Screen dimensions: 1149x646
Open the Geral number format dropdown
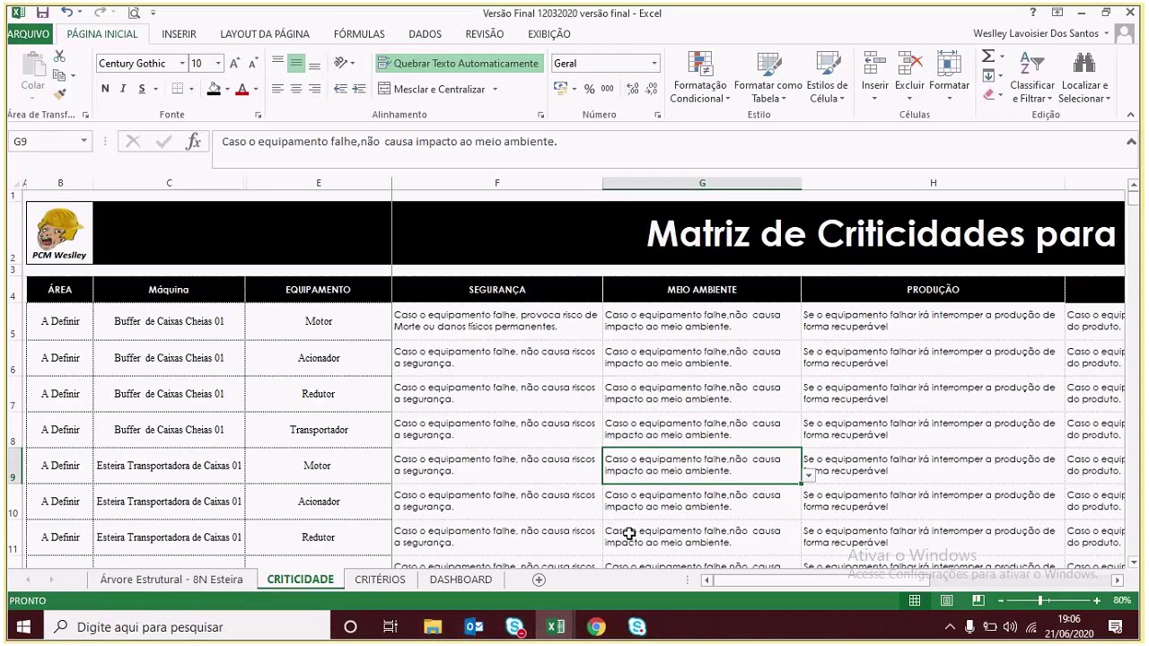(x=653, y=64)
